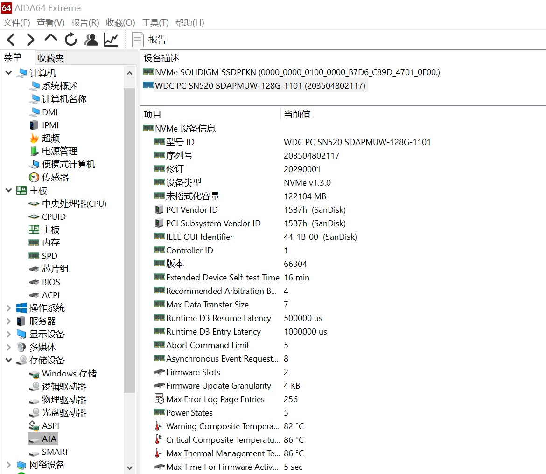Expand the 网络设备 tree node
The width and height of the screenshot is (546, 474).
[9, 465]
